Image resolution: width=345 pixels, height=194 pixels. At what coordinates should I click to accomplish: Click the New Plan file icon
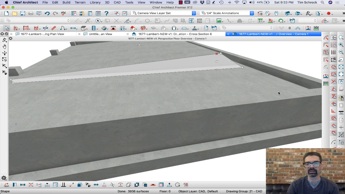(6, 13)
